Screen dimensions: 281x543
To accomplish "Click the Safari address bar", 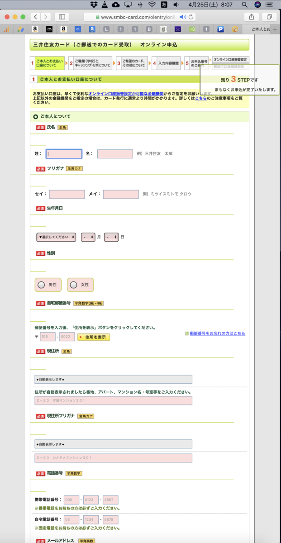I will pos(140,17).
